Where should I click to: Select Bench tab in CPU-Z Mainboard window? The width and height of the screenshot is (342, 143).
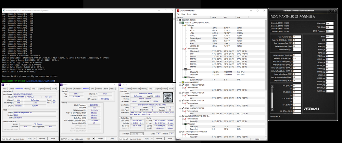(47, 89)
